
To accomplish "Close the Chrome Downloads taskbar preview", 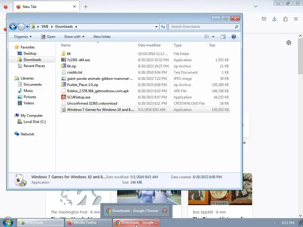I will 165,211.
